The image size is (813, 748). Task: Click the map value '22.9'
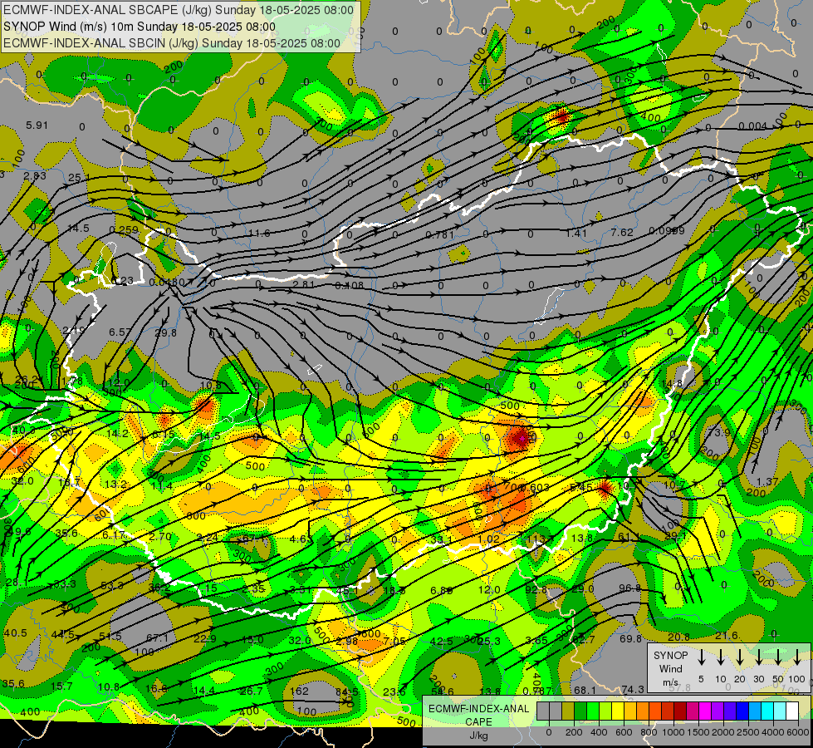click(x=205, y=638)
